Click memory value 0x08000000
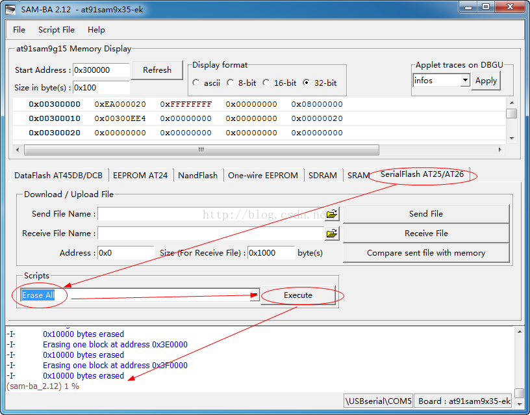530x415 pixels. (x=317, y=104)
